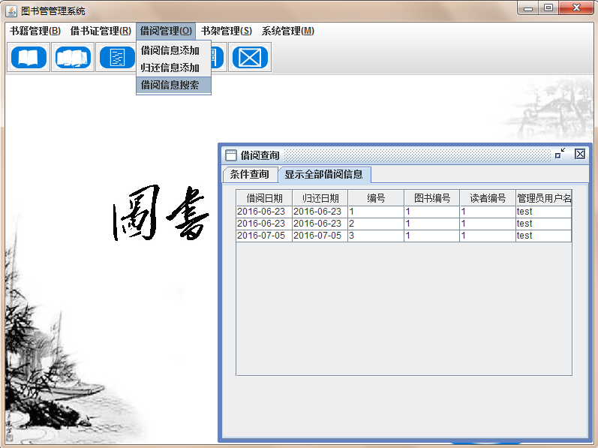Select 借阅日期 cell in row numbered 1

tap(264, 212)
